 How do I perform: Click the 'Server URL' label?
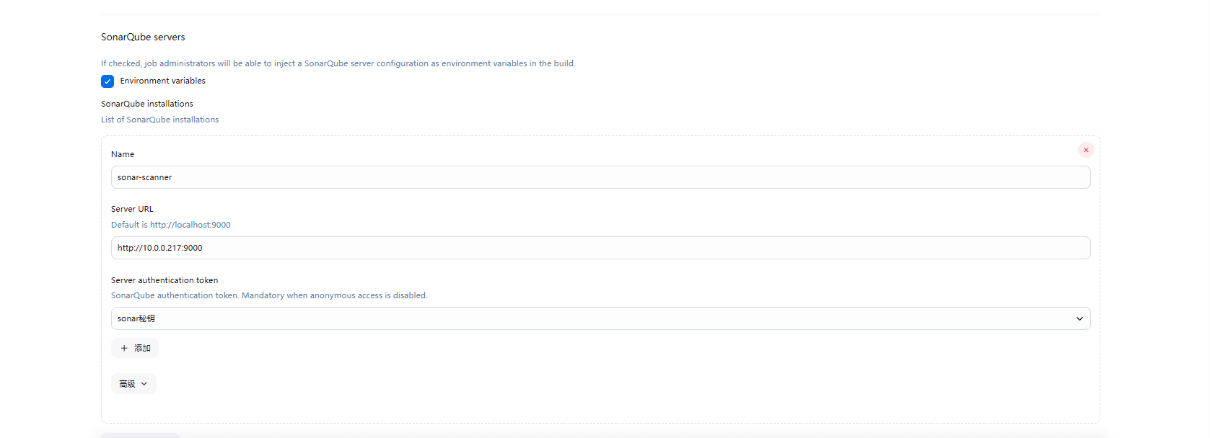132,209
